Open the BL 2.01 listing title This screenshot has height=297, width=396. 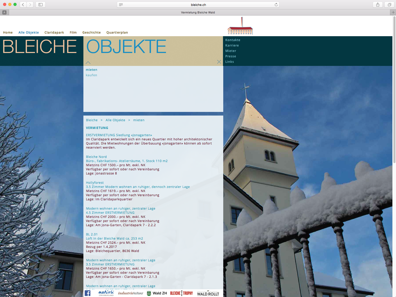click(x=92, y=234)
